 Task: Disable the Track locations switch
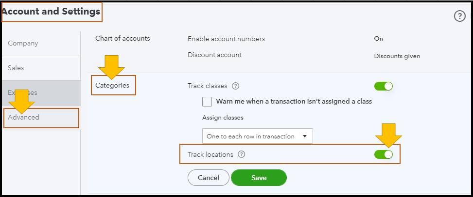[383, 154]
